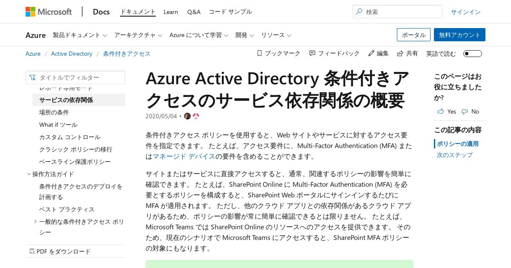The width and height of the screenshot is (511, 268).
Task: Click the second contributor avatar
Action: pyautogui.click(x=196, y=116)
